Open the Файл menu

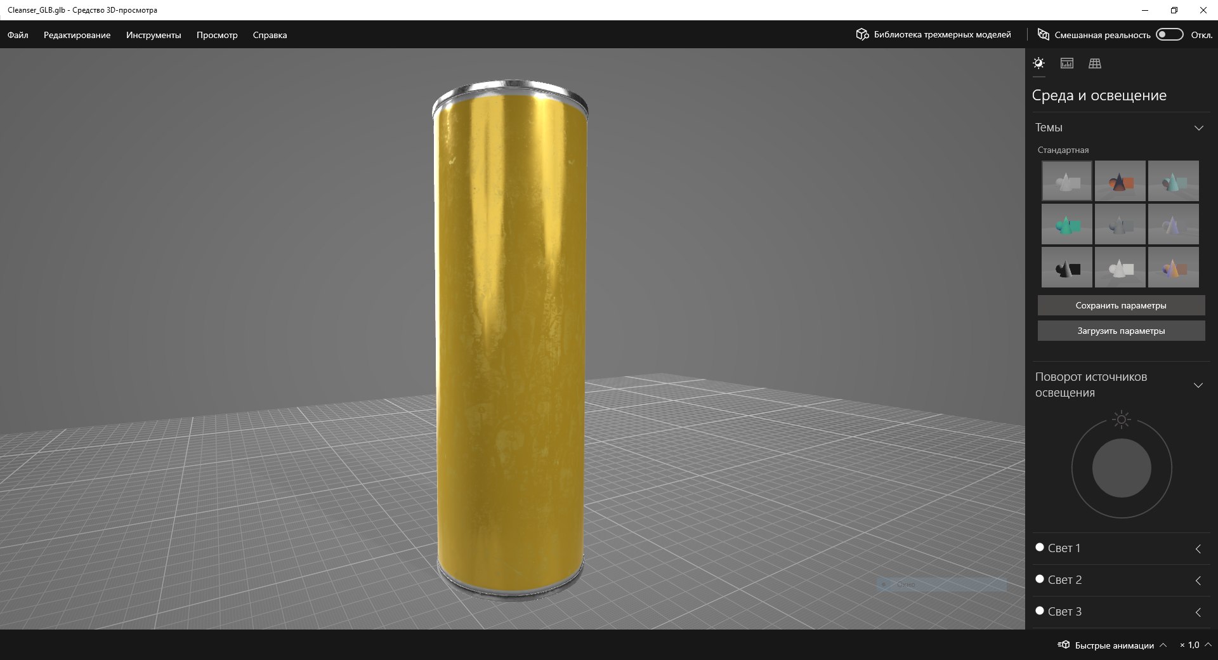click(18, 35)
